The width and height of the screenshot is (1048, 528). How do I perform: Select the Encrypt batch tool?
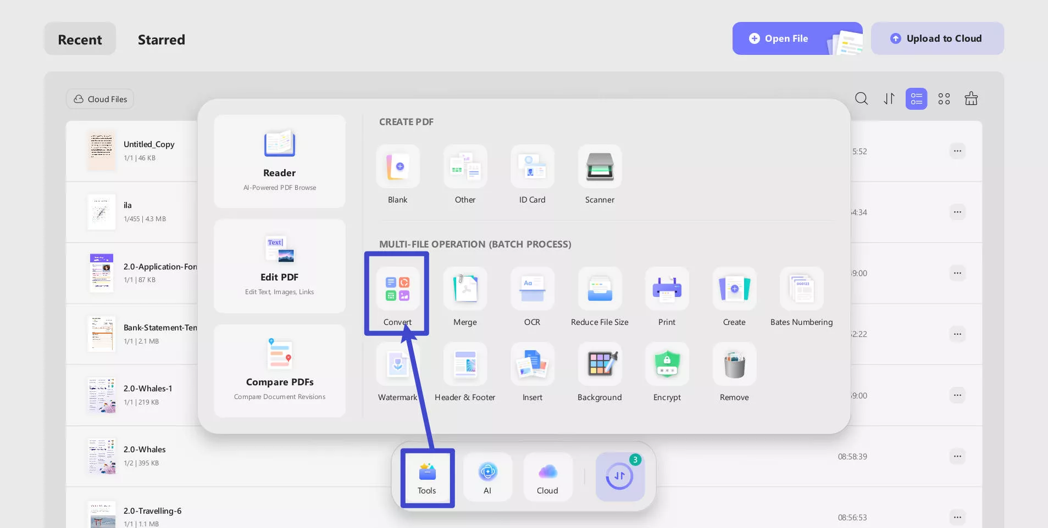coord(667,364)
